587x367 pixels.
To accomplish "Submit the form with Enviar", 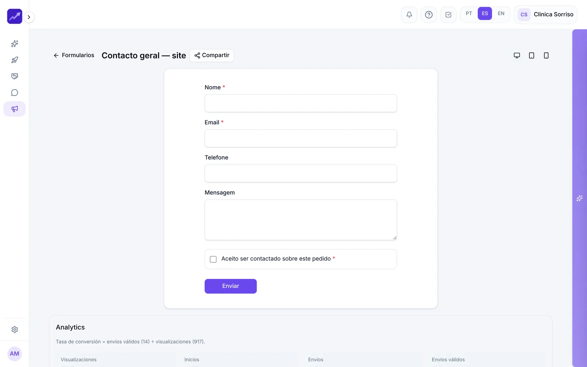I will (x=231, y=286).
